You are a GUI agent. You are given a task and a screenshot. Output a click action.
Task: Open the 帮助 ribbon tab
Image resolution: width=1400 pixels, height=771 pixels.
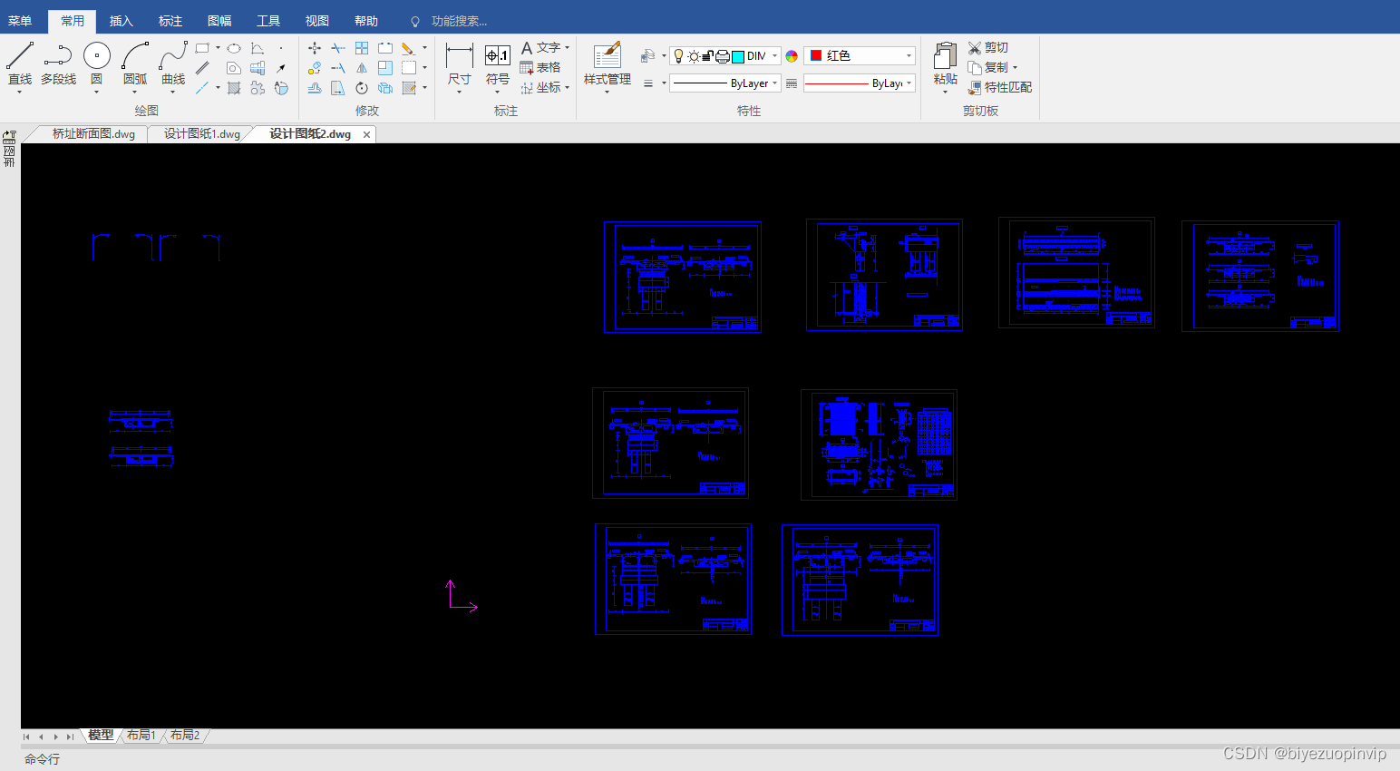[366, 21]
